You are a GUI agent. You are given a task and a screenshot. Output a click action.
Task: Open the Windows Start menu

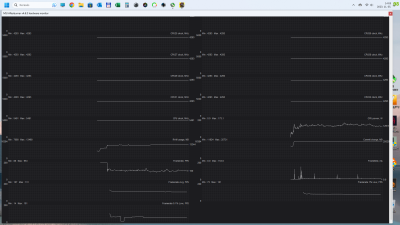point(6,5)
